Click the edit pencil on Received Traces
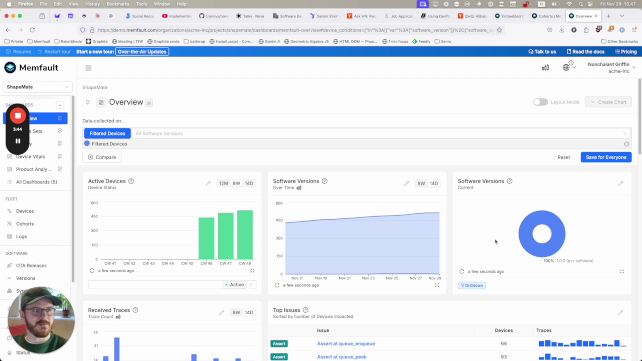The width and height of the screenshot is (642, 361). 222,313
